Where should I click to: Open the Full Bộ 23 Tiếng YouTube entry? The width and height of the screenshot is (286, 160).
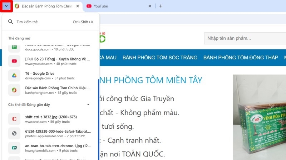click(51, 61)
